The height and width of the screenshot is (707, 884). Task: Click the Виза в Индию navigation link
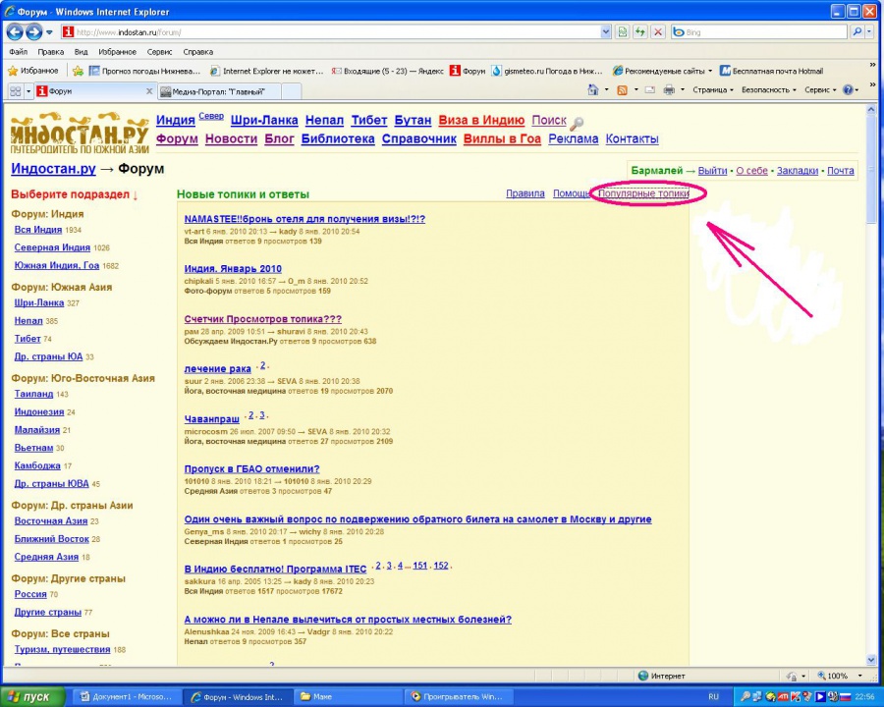click(x=481, y=120)
